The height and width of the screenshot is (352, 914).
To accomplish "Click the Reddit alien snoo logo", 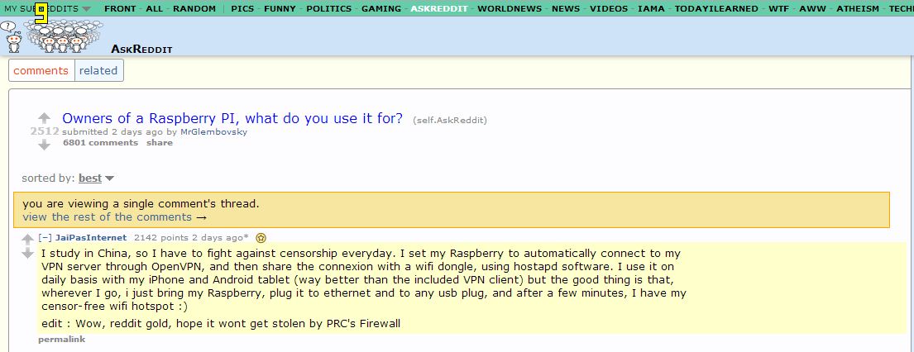I will tap(13, 37).
